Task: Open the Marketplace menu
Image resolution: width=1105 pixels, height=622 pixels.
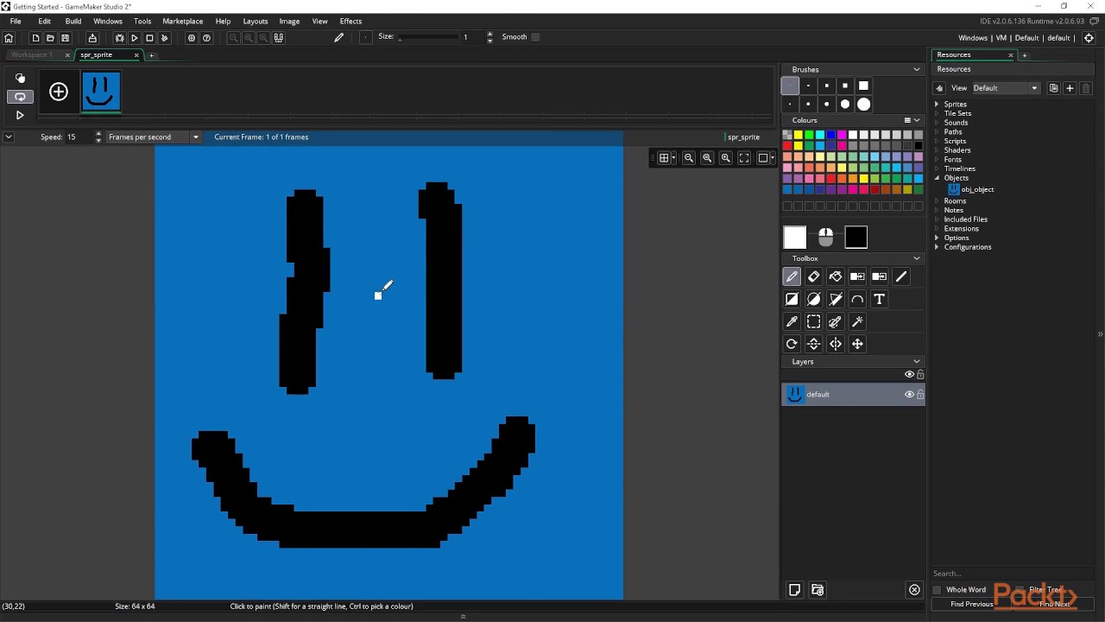Action: pyautogui.click(x=183, y=21)
